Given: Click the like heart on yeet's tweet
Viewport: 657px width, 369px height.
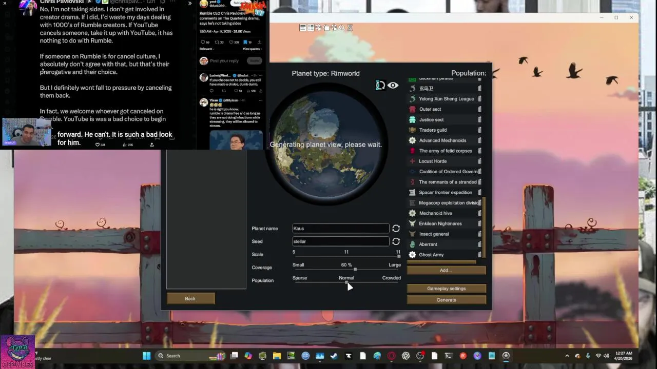Looking at the screenshot, I should (231, 42).
